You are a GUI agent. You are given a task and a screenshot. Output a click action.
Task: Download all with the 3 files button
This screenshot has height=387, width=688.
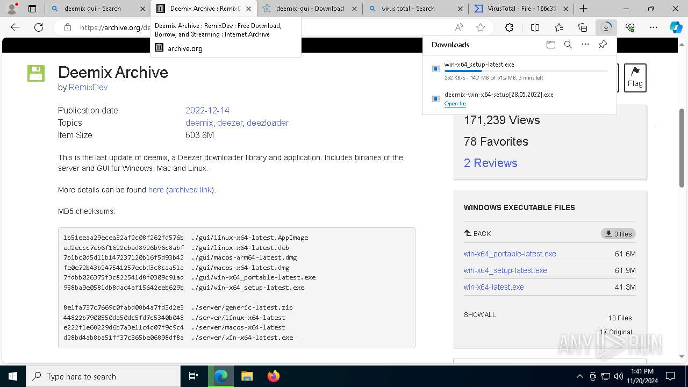pyautogui.click(x=618, y=234)
